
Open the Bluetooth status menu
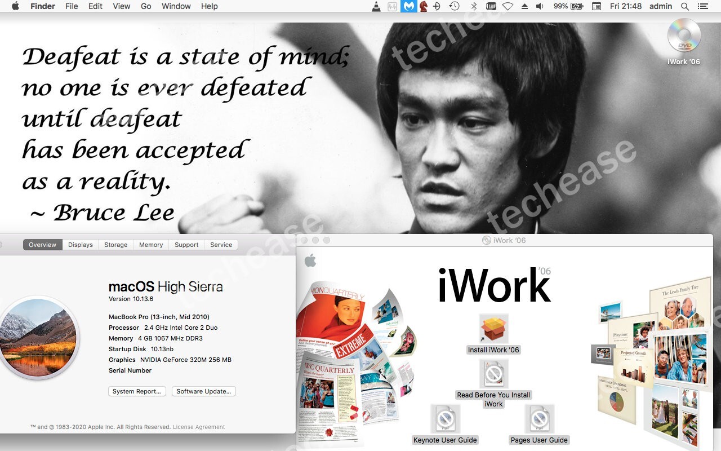(474, 6)
